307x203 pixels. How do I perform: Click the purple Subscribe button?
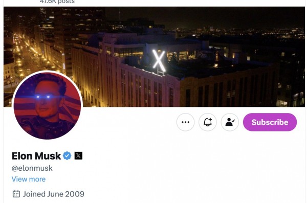pyautogui.click(x=270, y=122)
